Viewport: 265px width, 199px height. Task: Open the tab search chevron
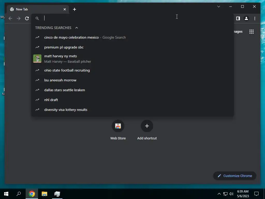coord(218,6)
